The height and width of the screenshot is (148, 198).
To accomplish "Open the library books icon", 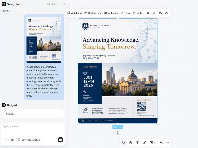I will pyautogui.click(x=12, y=140).
